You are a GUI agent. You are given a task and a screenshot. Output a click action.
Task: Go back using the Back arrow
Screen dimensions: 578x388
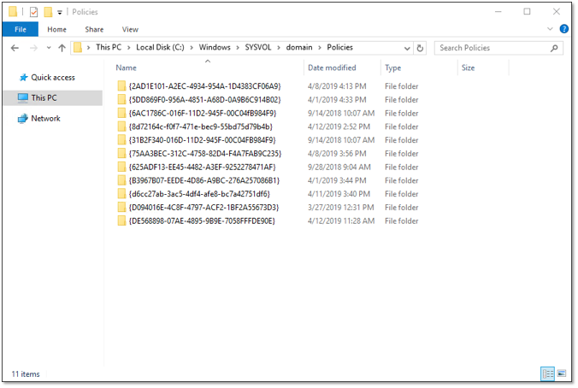(15, 48)
